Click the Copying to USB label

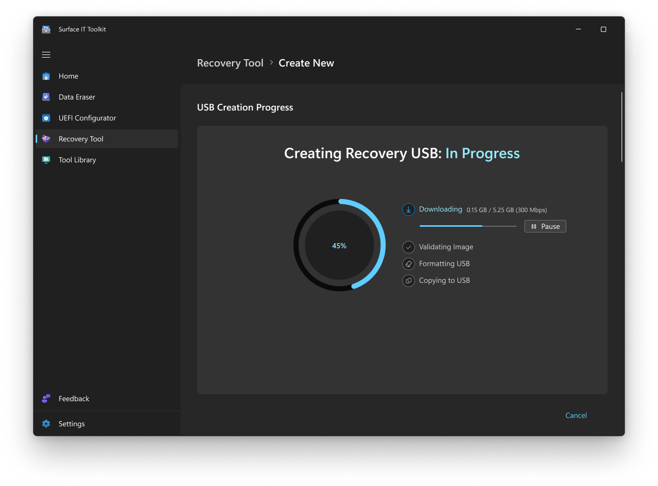pyautogui.click(x=444, y=280)
